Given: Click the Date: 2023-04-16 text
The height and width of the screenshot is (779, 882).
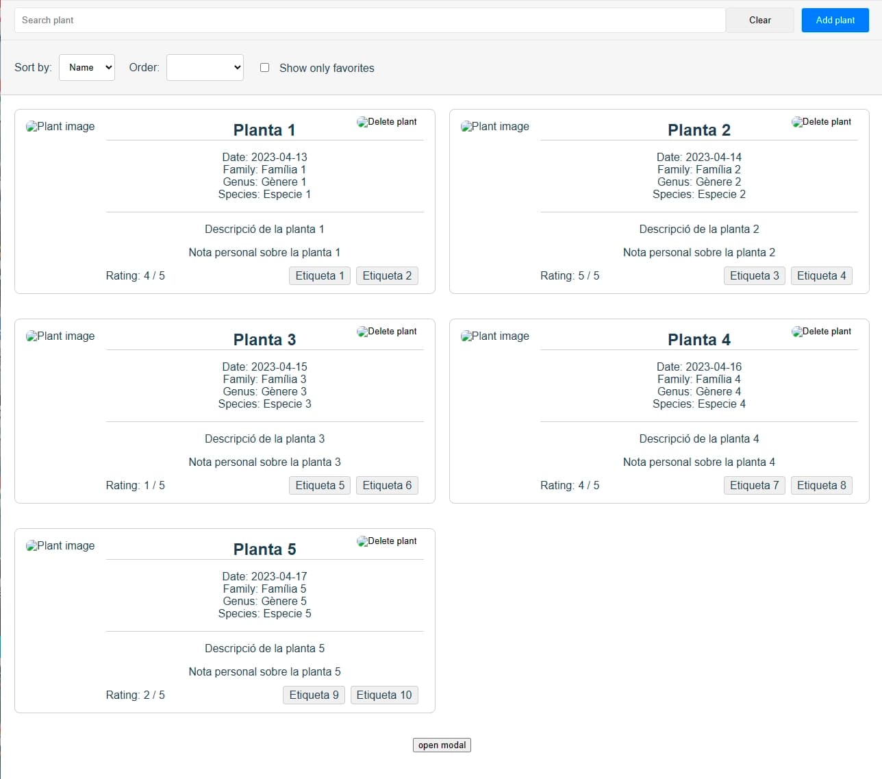Looking at the screenshot, I should pos(699,367).
